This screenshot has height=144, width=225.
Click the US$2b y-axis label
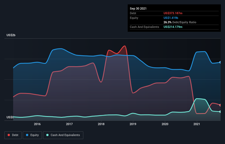[11, 35]
